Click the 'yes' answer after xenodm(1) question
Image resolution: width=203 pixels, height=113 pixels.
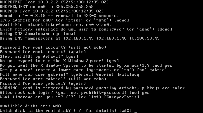pyautogui.click(x=168, y=65)
